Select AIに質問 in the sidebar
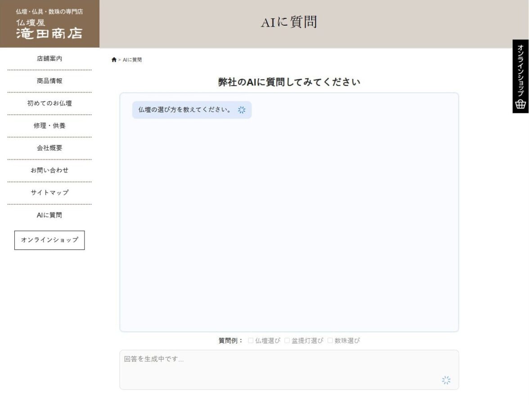This screenshot has height=405, width=529. pyautogui.click(x=49, y=215)
